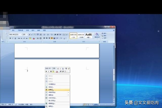This screenshot has height=108, width=162.
Task: Center the text using the ribbon
Action: (47, 38)
